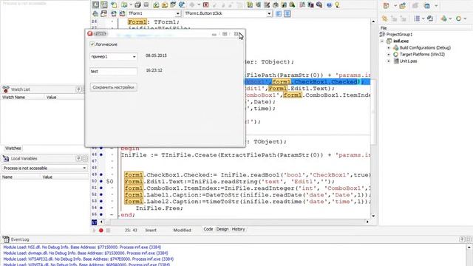473x266 pixels.
Task: Click the blue Help circle icon
Action: click(329, 5)
